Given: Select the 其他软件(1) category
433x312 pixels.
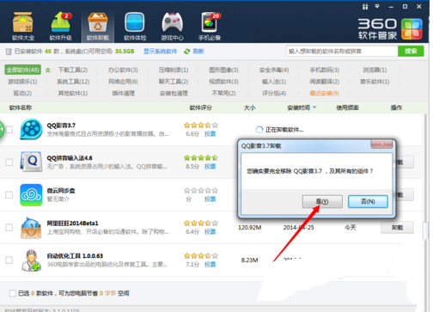Looking at the screenshot, I should (73, 93).
